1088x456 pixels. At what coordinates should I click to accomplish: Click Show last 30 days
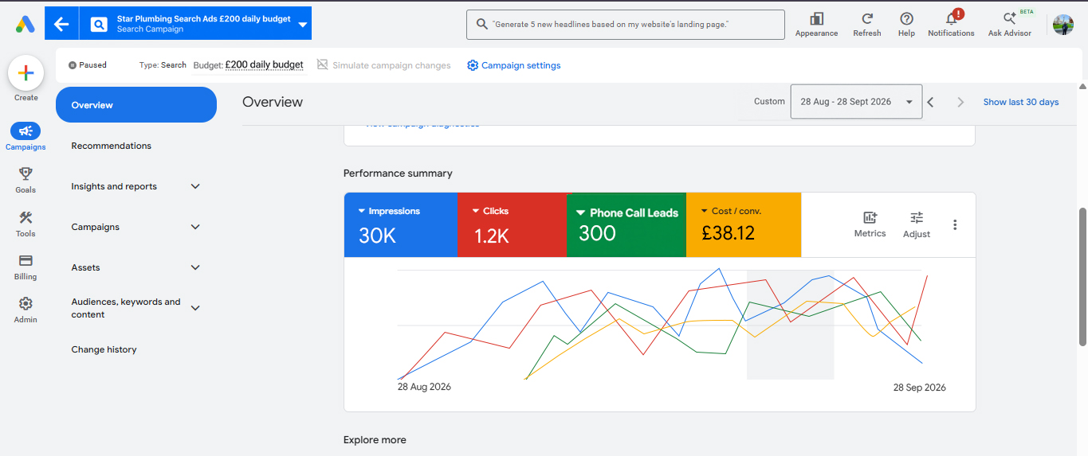pyautogui.click(x=1021, y=102)
